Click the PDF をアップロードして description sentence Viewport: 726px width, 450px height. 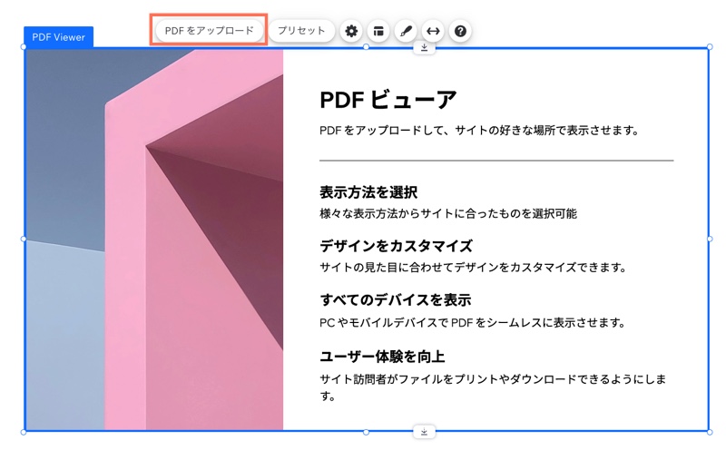tap(479, 131)
